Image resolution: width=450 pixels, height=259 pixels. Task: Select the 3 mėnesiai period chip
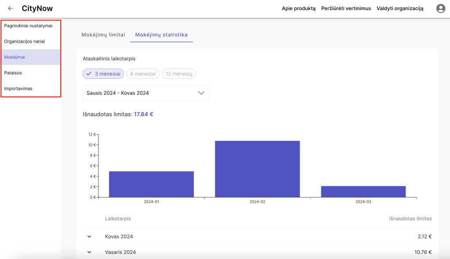pos(103,74)
